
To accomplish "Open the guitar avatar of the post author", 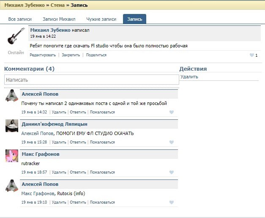I will coord(16,36).
